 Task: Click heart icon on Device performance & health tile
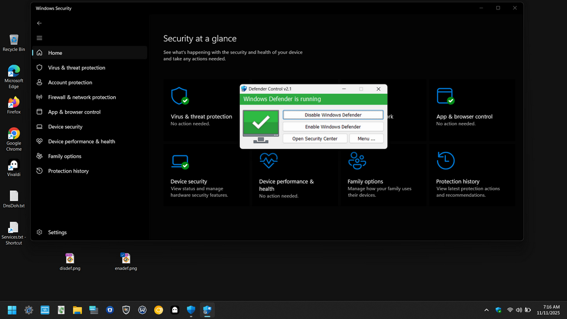tap(268, 161)
